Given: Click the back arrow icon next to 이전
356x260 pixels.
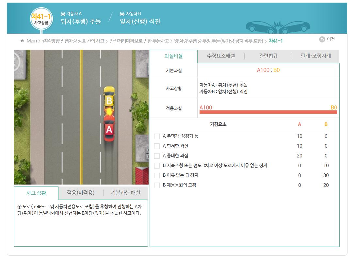Looking at the screenshot, I should (322, 40).
